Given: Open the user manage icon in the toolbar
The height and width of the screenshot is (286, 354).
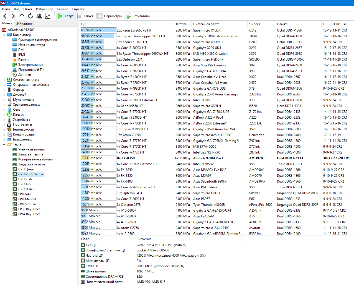Looking at the screenshot, I should click(x=39, y=16).
